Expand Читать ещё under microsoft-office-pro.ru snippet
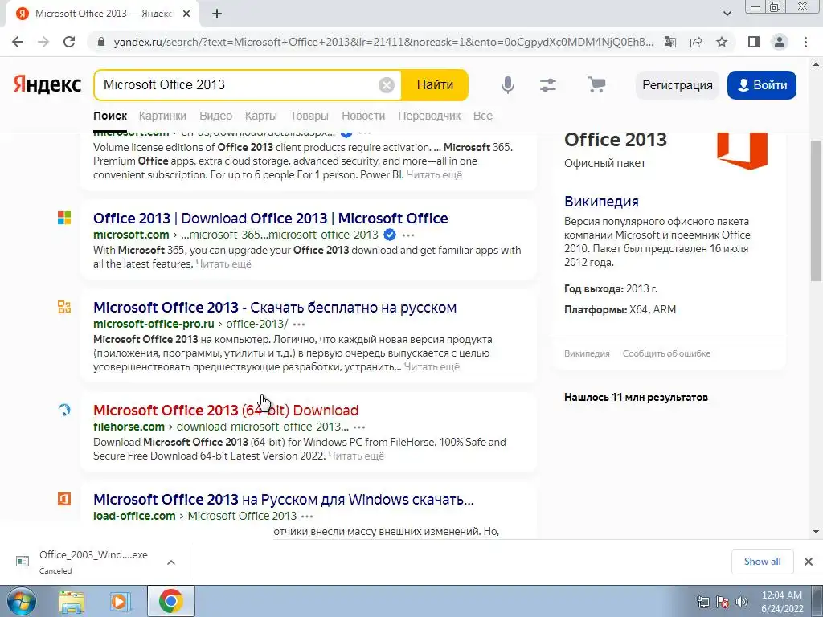This screenshot has width=823, height=617. pyautogui.click(x=432, y=366)
